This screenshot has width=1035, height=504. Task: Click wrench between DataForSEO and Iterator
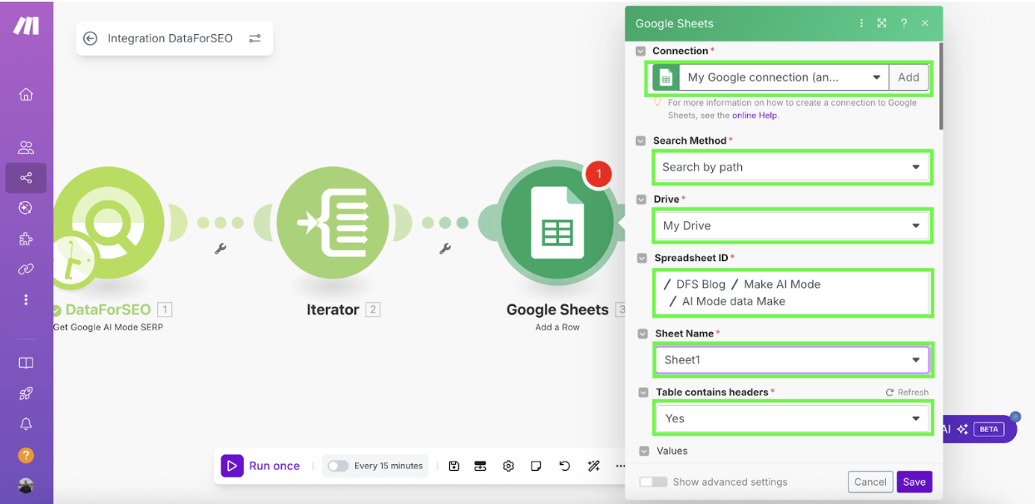click(220, 248)
